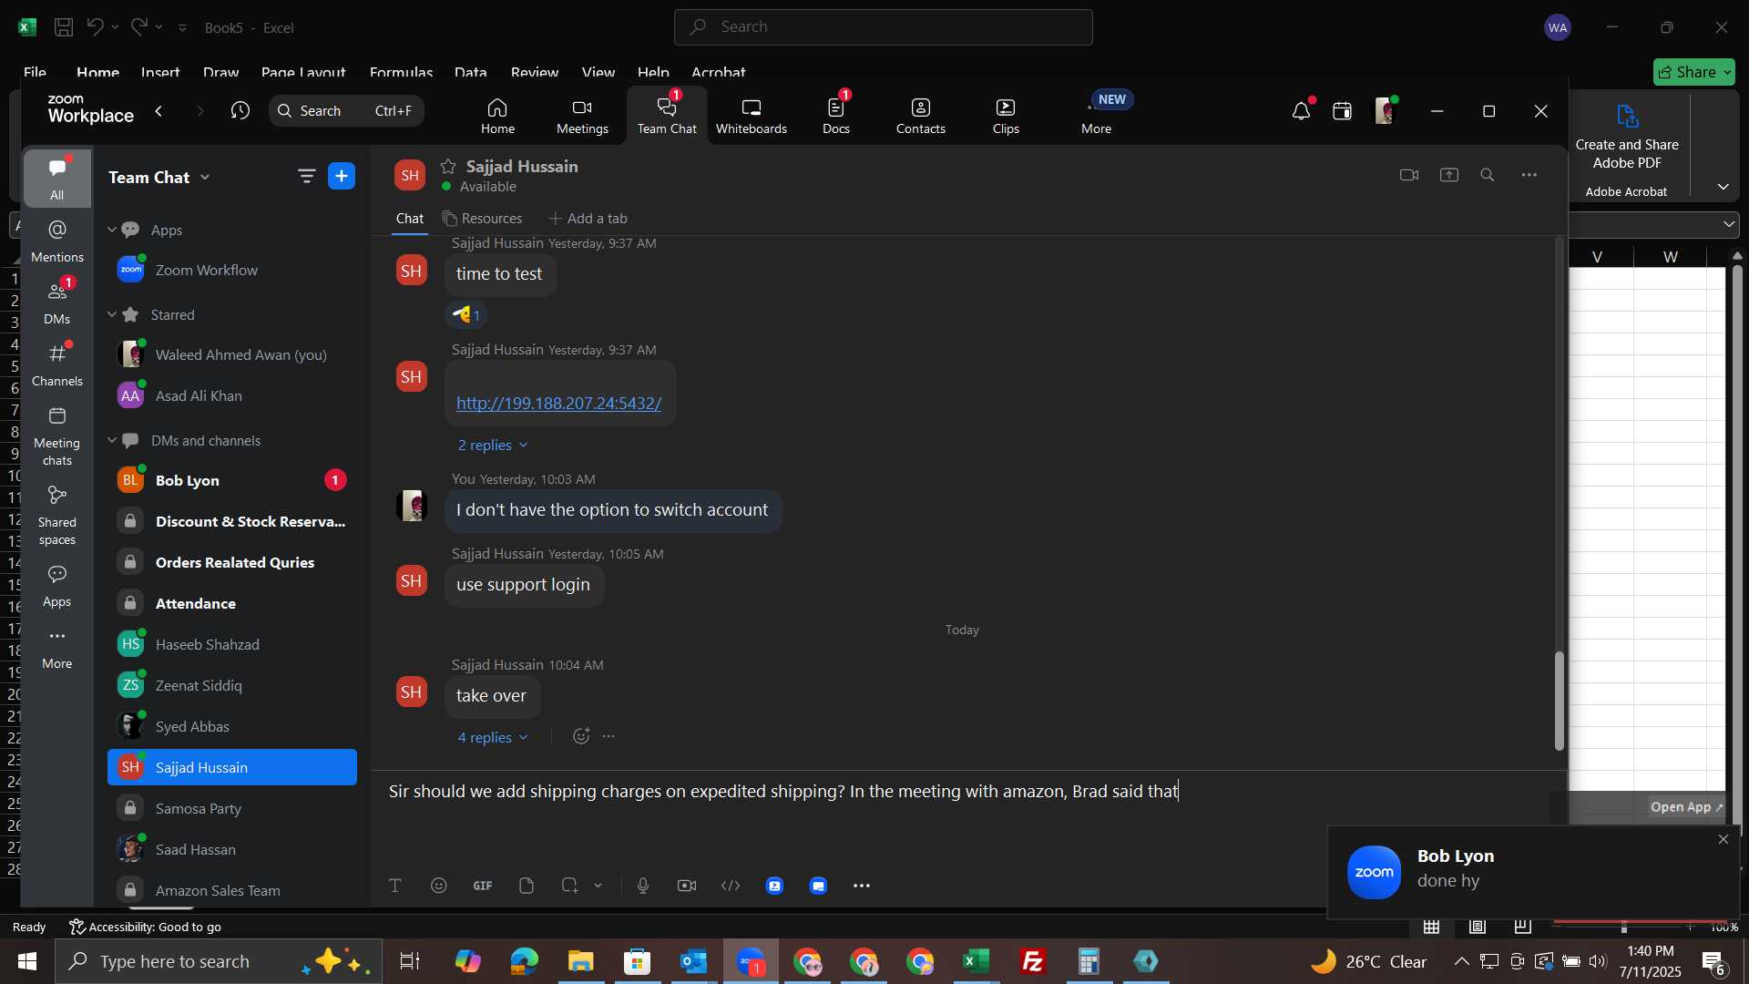
Task: Attach a file in composer
Action: pyautogui.click(x=527, y=886)
